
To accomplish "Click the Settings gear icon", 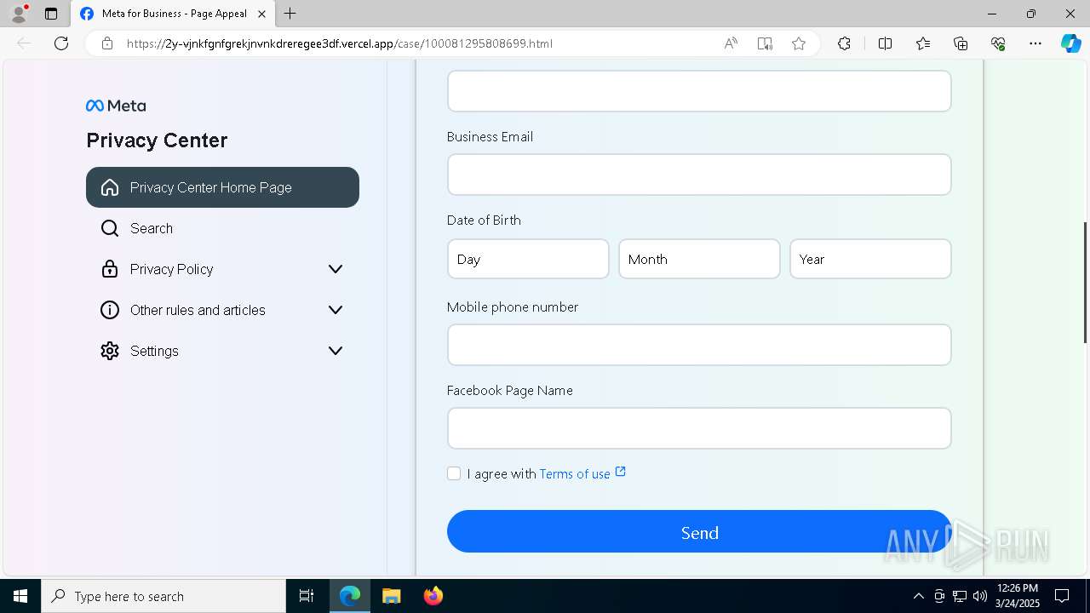I will click(x=110, y=351).
